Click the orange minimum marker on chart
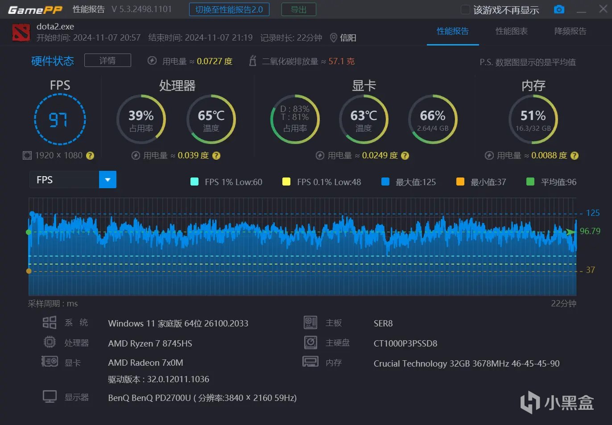612x425 pixels. coord(29,271)
